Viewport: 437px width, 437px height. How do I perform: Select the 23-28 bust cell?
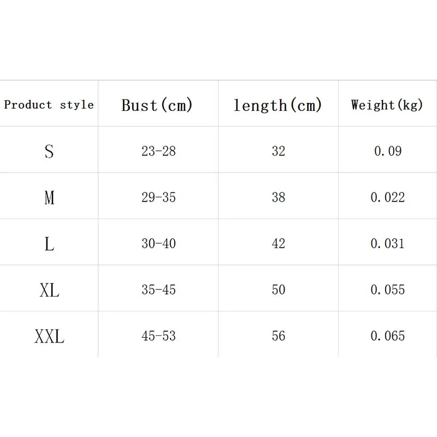(158, 151)
